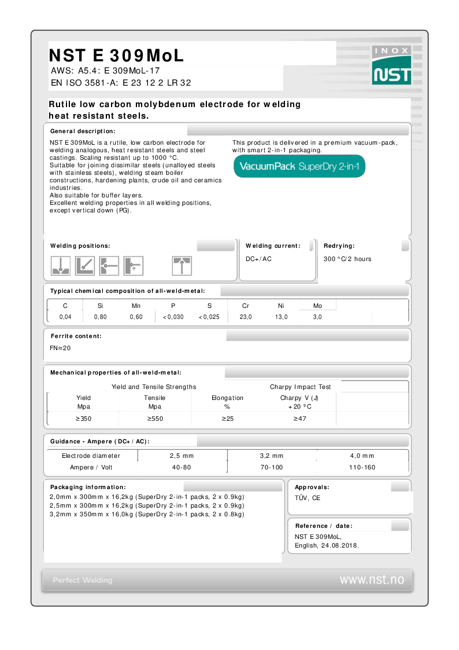
Task: Click the horizontal fillet welding position icon
Action: point(85,266)
